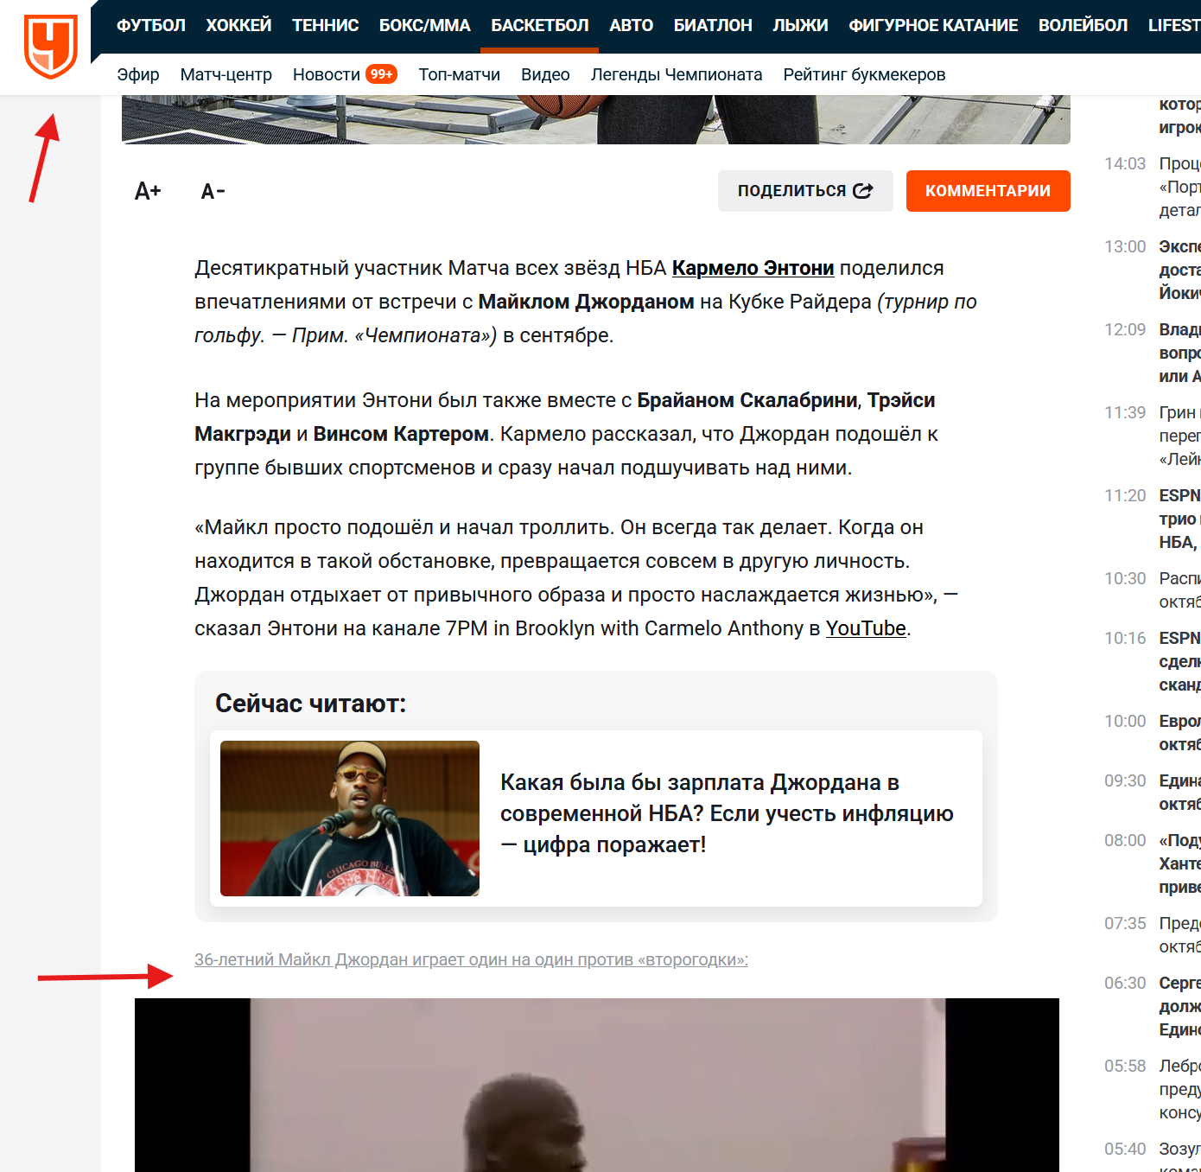Follow the Кармело Энтони link
The height and width of the screenshot is (1172, 1201).
[x=753, y=269]
